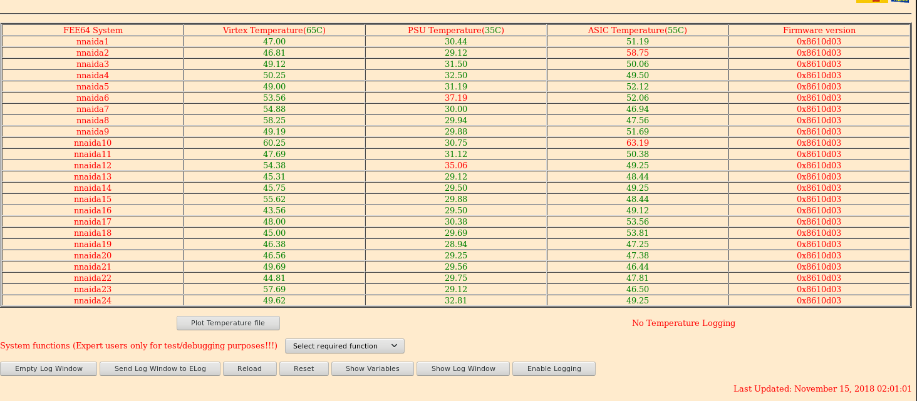The height and width of the screenshot is (401, 917).
Task: Click the Plot Temperature file button
Action: click(x=228, y=323)
